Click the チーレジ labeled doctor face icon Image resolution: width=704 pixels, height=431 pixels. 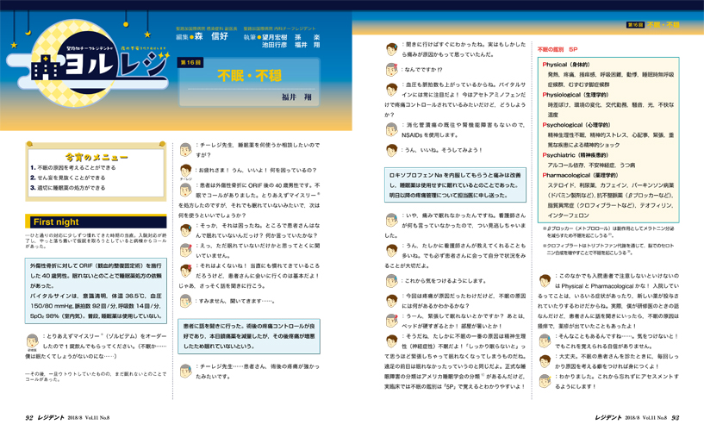click(184, 171)
